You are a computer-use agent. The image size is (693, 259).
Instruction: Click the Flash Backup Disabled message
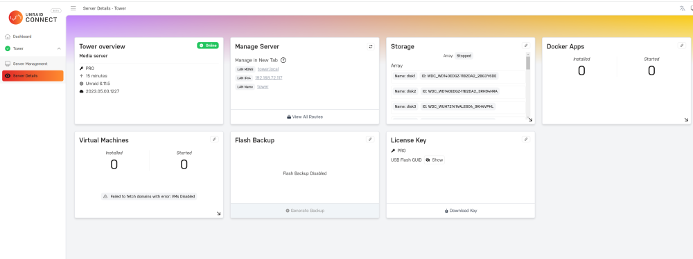(304, 173)
